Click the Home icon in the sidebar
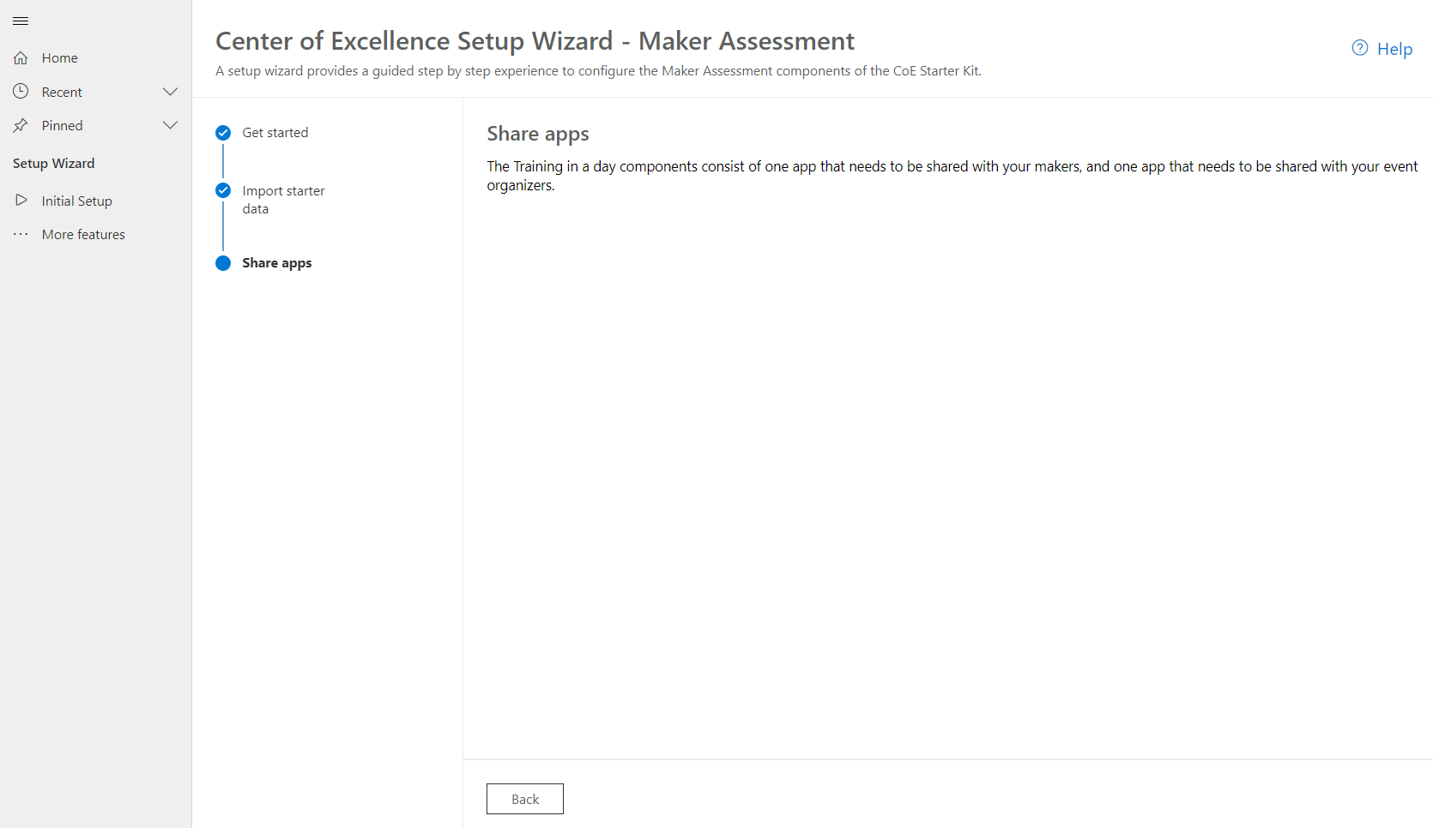Image resolution: width=1433 pixels, height=828 pixels. click(x=21, y=57)
